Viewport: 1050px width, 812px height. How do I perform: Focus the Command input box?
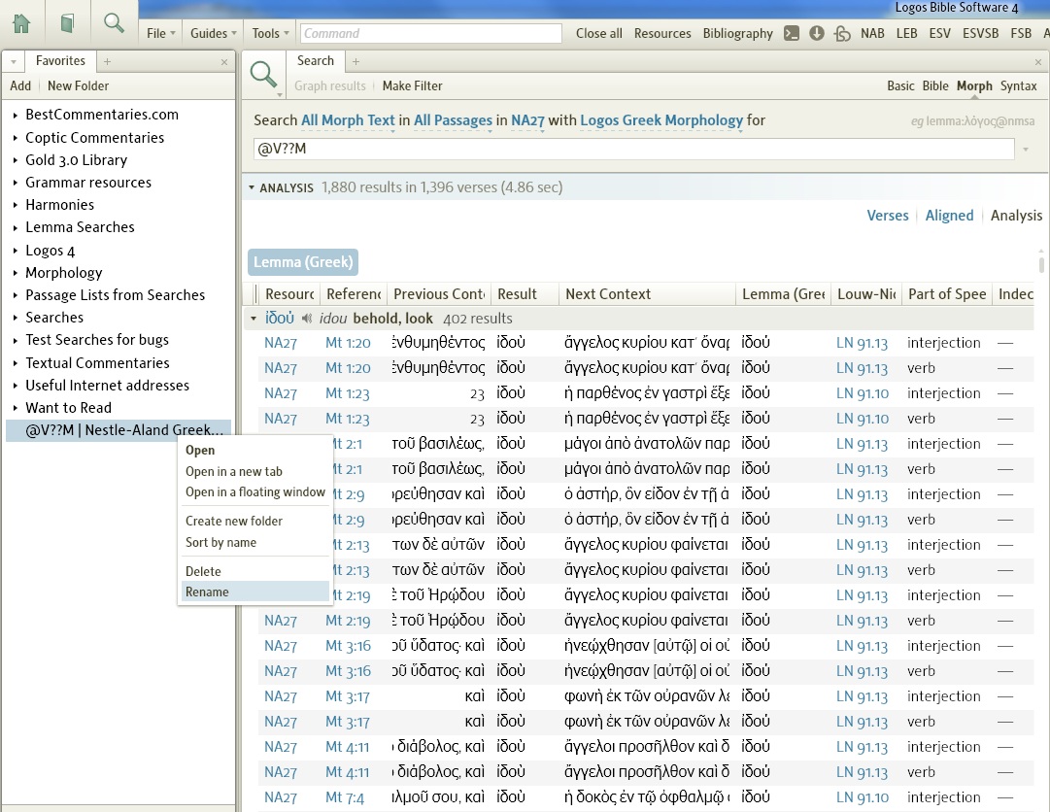tap(430, 33)
